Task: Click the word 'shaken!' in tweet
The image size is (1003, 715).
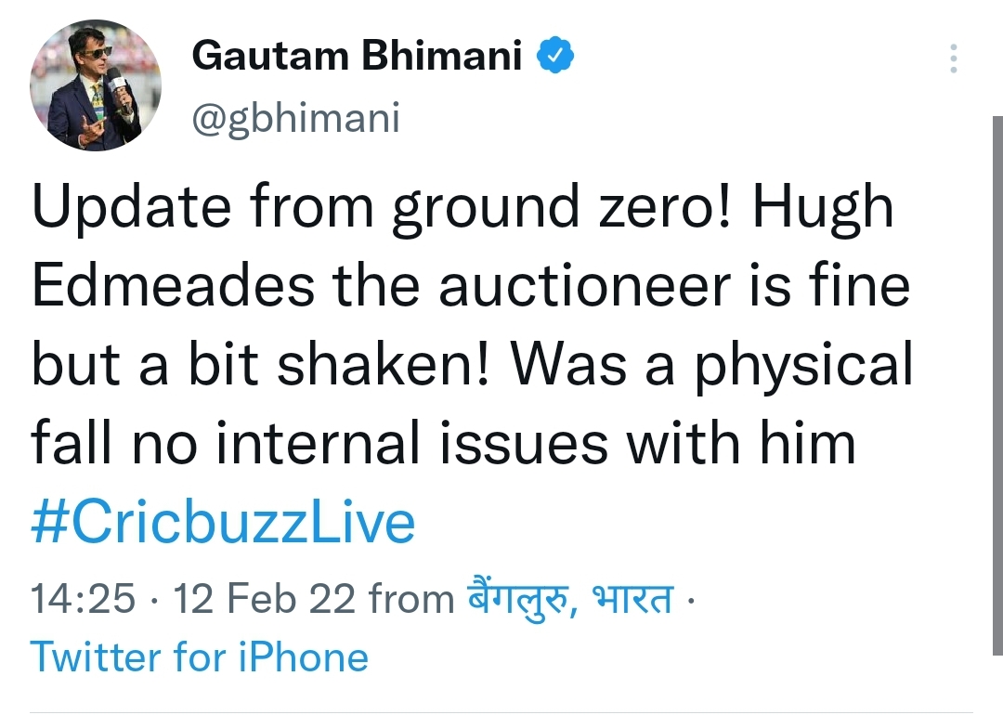Action: tap(384, 365)
